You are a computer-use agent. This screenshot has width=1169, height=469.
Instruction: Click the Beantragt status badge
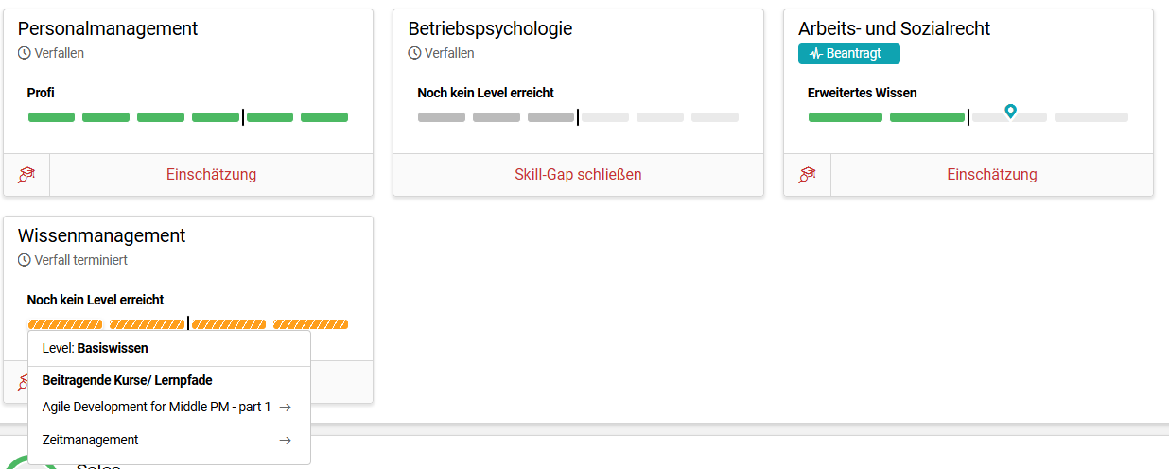tap(849, 54)
